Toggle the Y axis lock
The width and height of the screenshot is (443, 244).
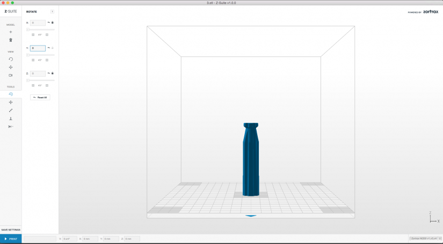click(x=53, y=48)
